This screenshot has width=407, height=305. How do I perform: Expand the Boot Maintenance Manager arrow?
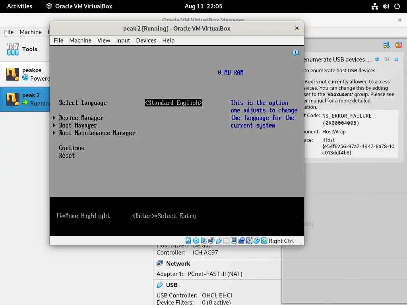coord(54,133)
